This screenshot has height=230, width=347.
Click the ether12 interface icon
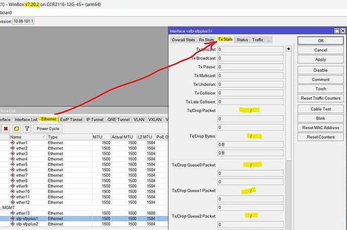pos(13,202)
